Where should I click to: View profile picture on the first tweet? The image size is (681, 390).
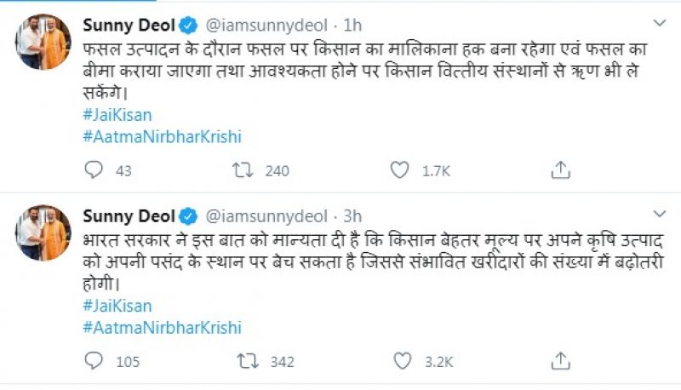tap(43, 42)
